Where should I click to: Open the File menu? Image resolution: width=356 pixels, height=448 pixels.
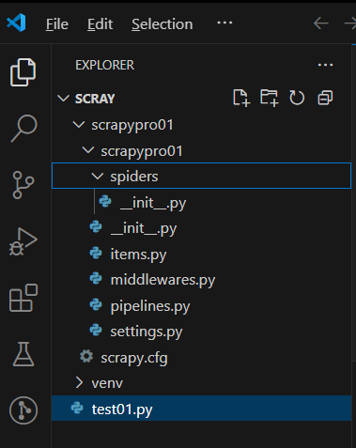point(57,24)
